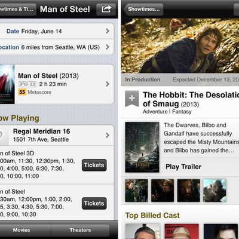The image size is (239, 239).
Task: View the fourth Hobbit still with pale orc
Action: [215, 191]
